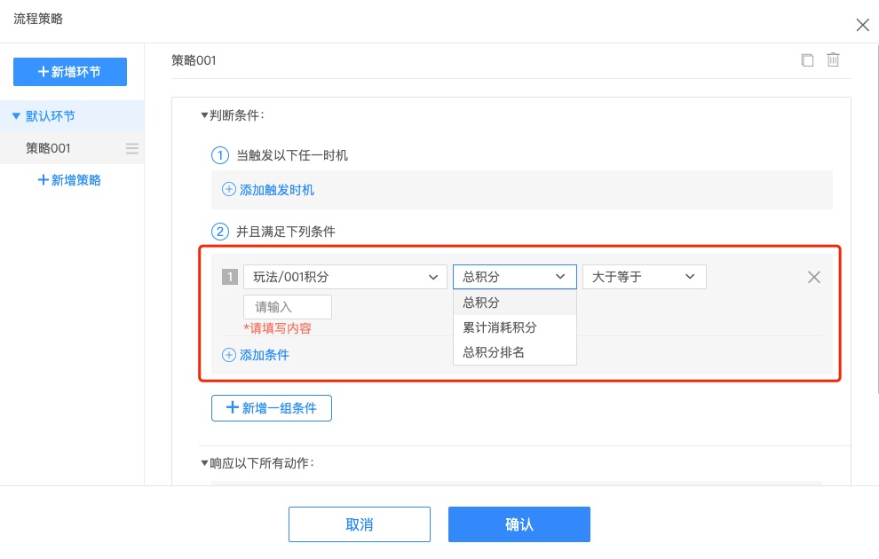
Task: Click 新增环节 button
Action: [70, 72]
